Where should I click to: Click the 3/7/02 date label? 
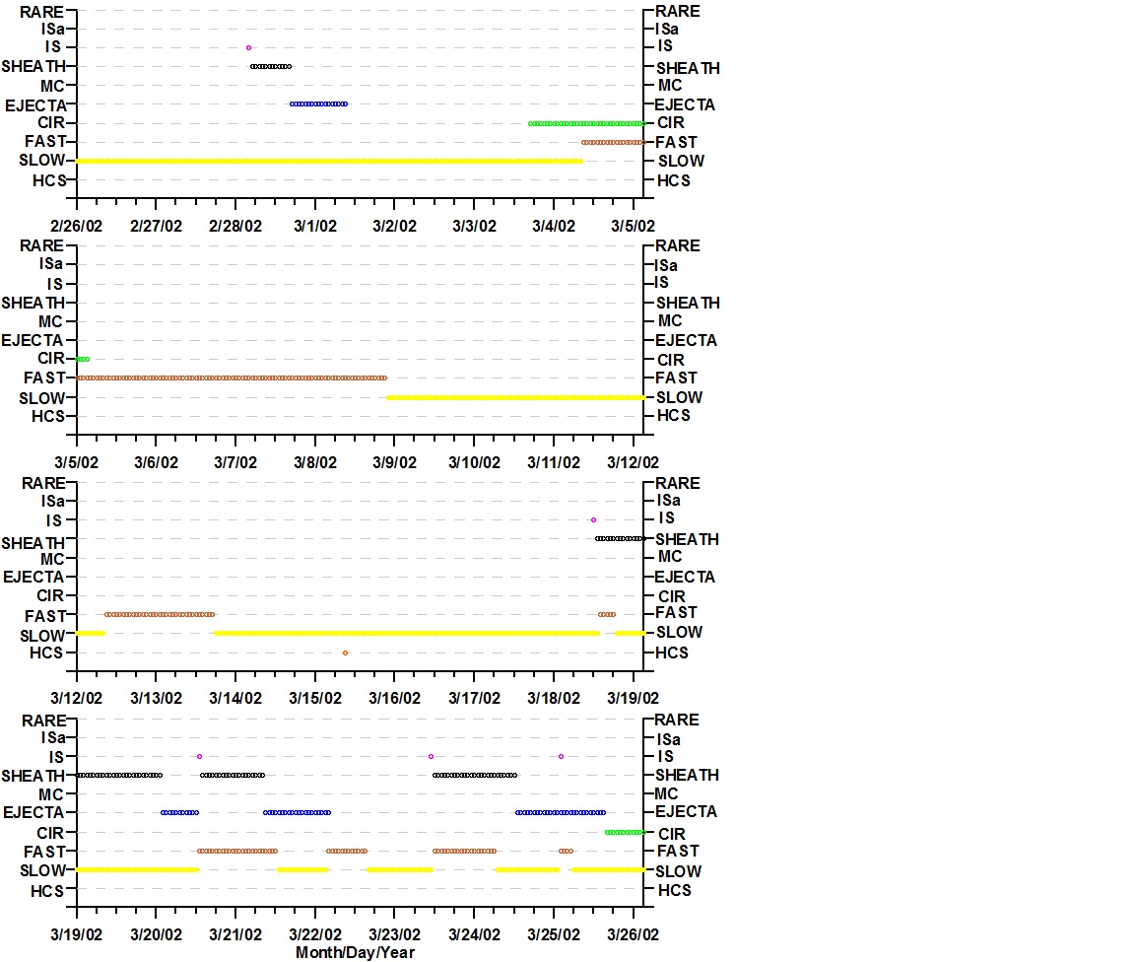(x=235, y=463)
